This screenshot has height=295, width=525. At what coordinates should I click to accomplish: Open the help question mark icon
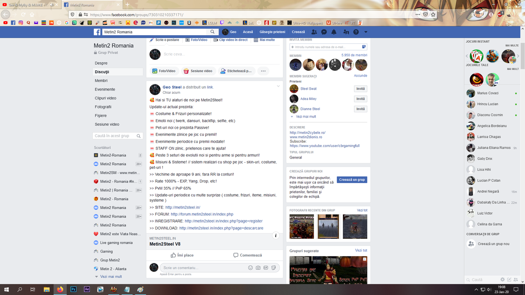click(356, 32)
